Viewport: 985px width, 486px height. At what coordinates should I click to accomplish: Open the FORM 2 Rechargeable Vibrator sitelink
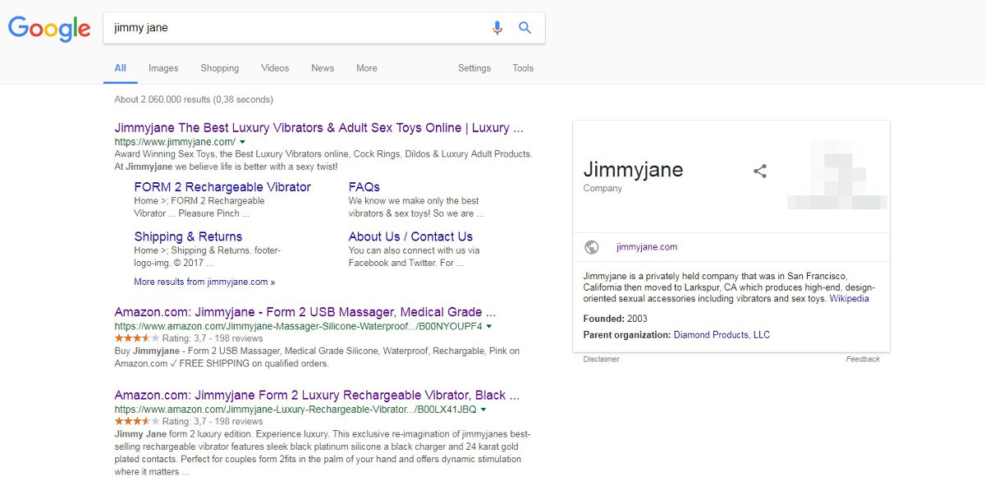222,186
